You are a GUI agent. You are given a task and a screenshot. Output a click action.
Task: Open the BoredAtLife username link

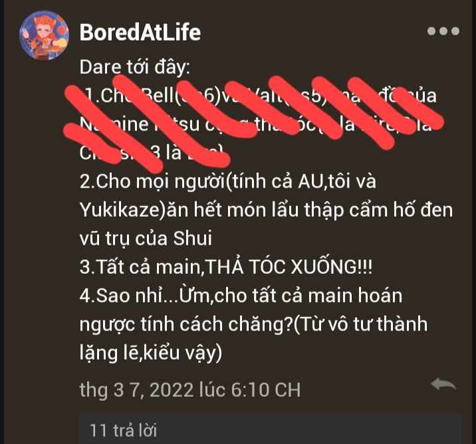140,32
